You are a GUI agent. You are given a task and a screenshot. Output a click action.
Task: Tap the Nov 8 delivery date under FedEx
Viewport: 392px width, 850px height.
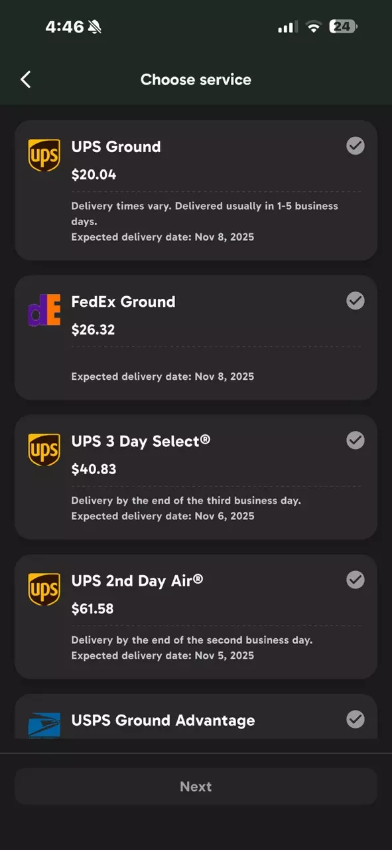pyautogui.click(x=163, y=376)
